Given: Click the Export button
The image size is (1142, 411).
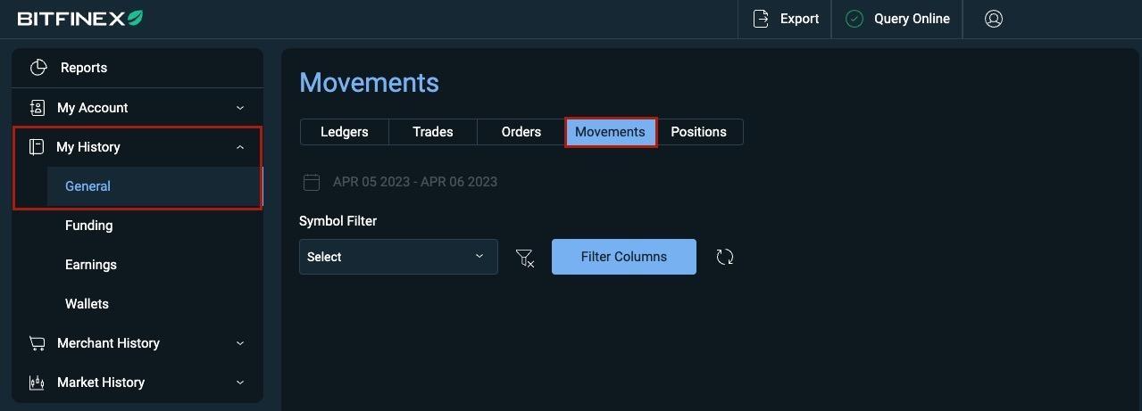Looking at the screenshot, I should 785,19.
